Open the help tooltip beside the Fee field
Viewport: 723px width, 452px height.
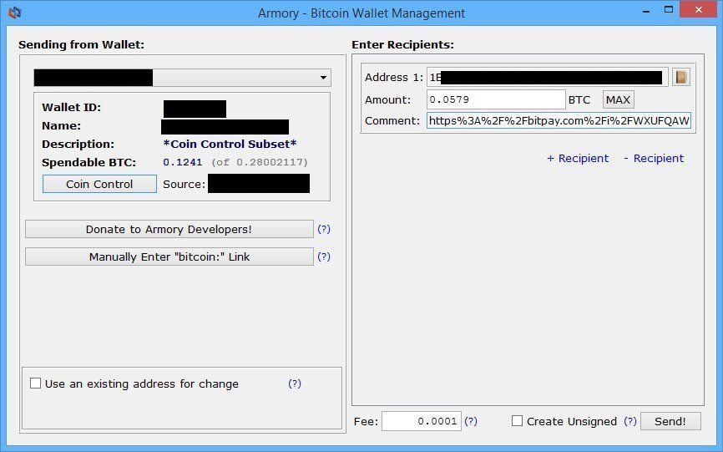(x=471, y=421)
